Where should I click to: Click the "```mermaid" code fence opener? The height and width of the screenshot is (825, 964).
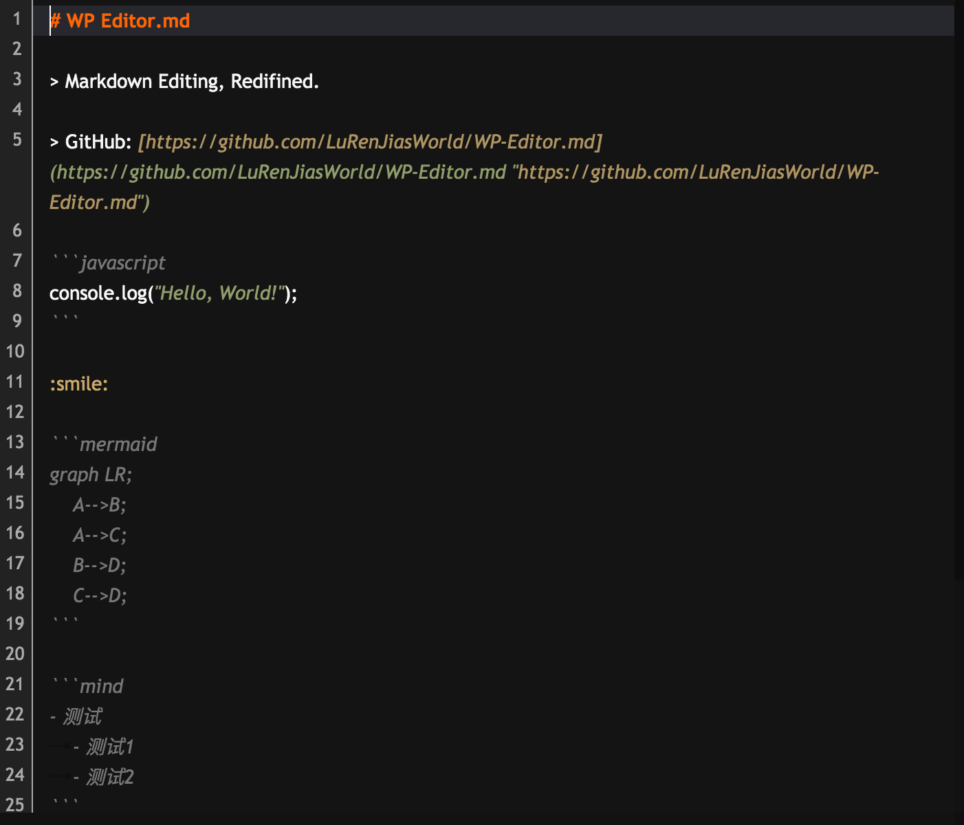pyautogui.click(x=104, y=444)
